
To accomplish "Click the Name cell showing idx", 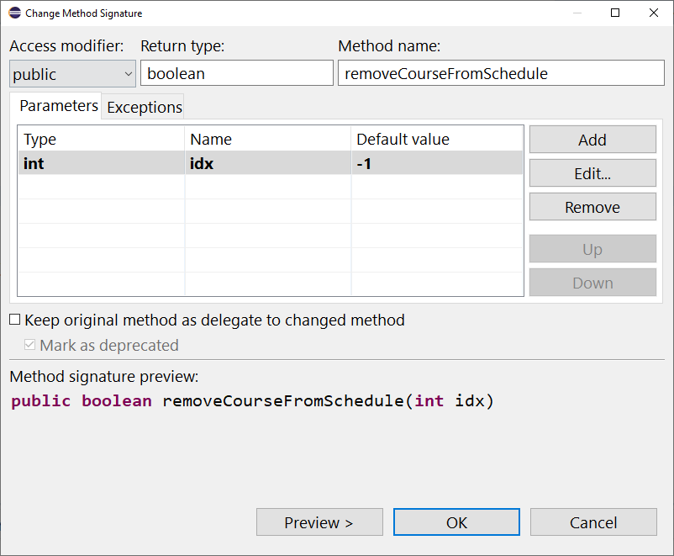I will tap(202, 162).
